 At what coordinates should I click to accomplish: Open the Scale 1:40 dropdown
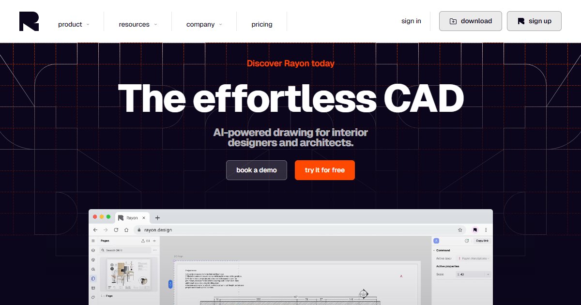click(473, 274)
